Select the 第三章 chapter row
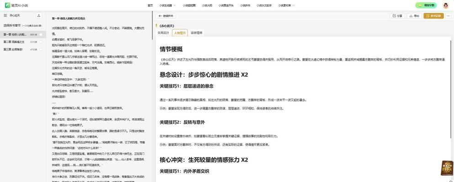This screenshot has height=182, width=454. click(23, 50)
